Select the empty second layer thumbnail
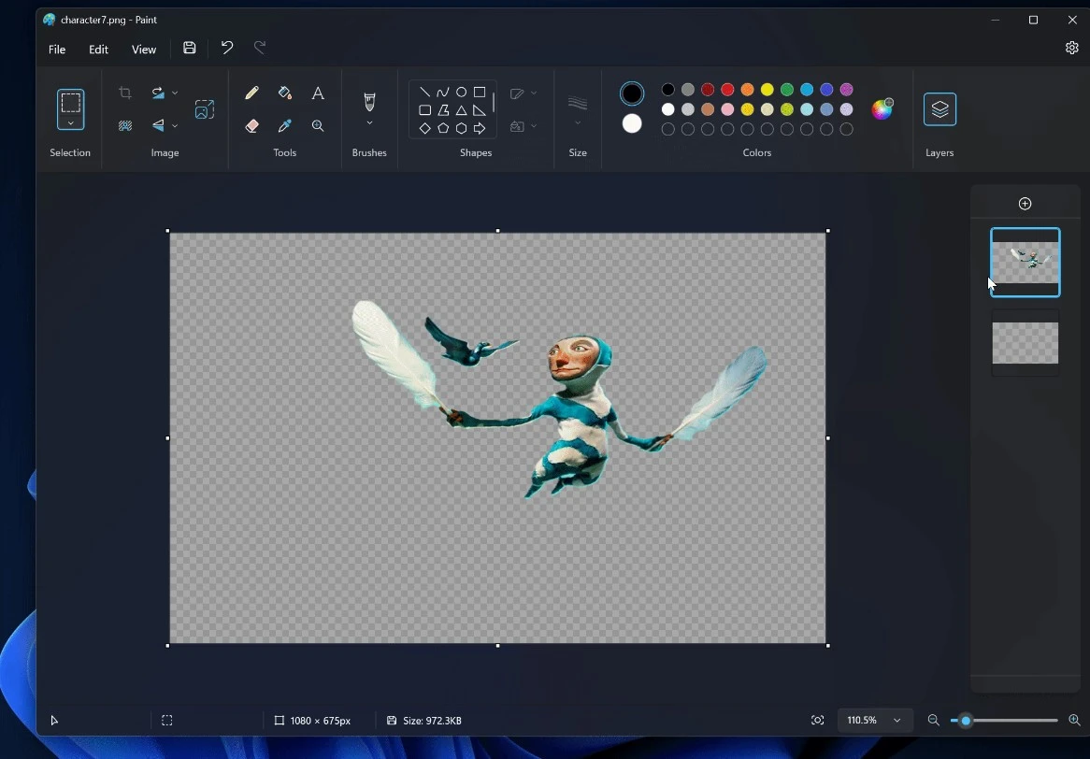The width and height of the screenshot is (1090, 759). [1025, 343]
